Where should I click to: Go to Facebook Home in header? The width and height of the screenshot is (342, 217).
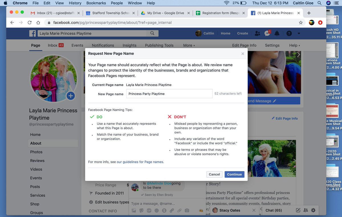pyautogui.click(x=225, y=33)
